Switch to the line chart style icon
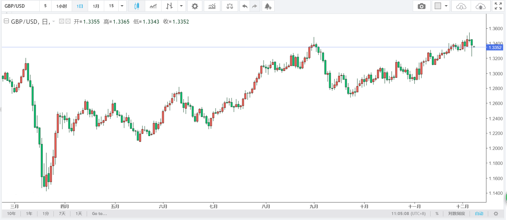 [153, 6]
